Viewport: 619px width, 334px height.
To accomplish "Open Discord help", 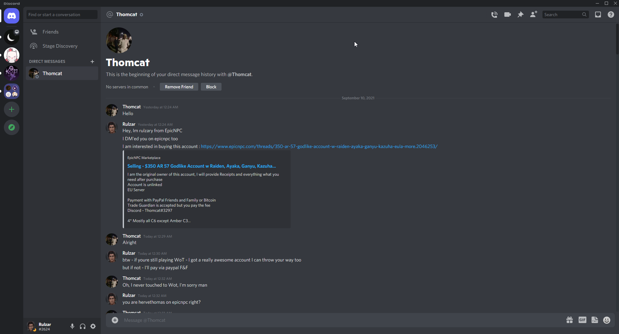I will [x=611, y=15].
